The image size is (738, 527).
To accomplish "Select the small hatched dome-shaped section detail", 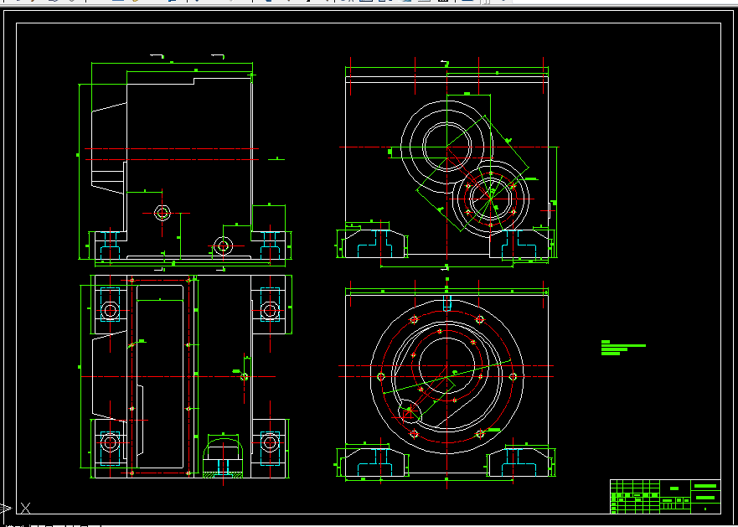I will [x=223, y=457].
